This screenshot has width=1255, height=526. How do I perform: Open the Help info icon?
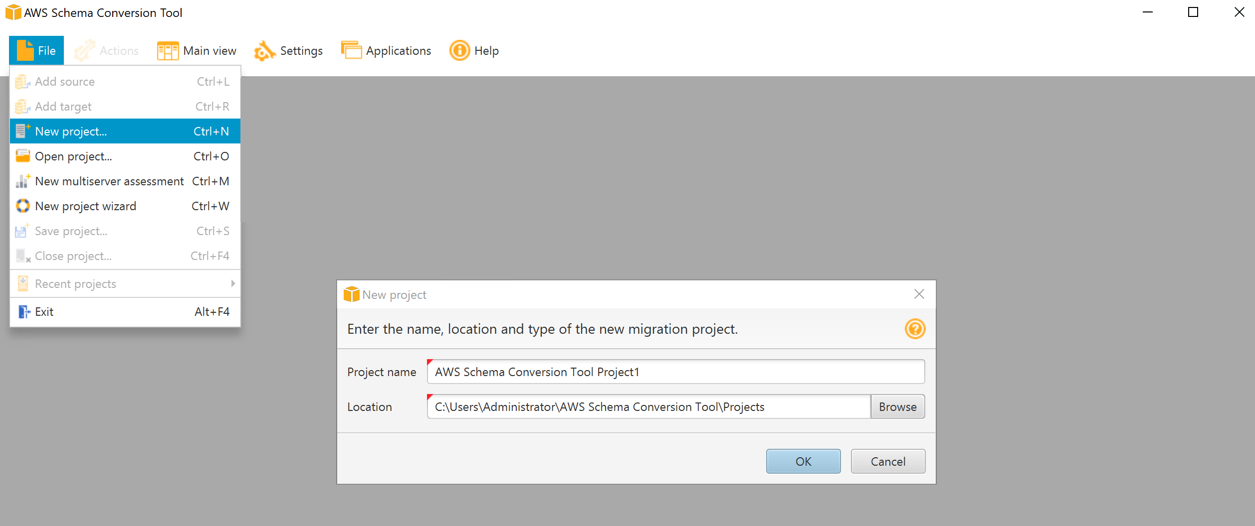pyautogui.click(x=459, y=50)
